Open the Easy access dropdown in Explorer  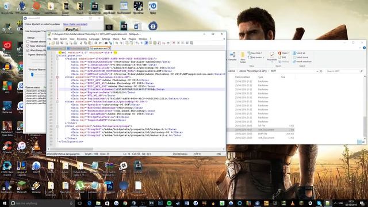click(x=255, y=57)
